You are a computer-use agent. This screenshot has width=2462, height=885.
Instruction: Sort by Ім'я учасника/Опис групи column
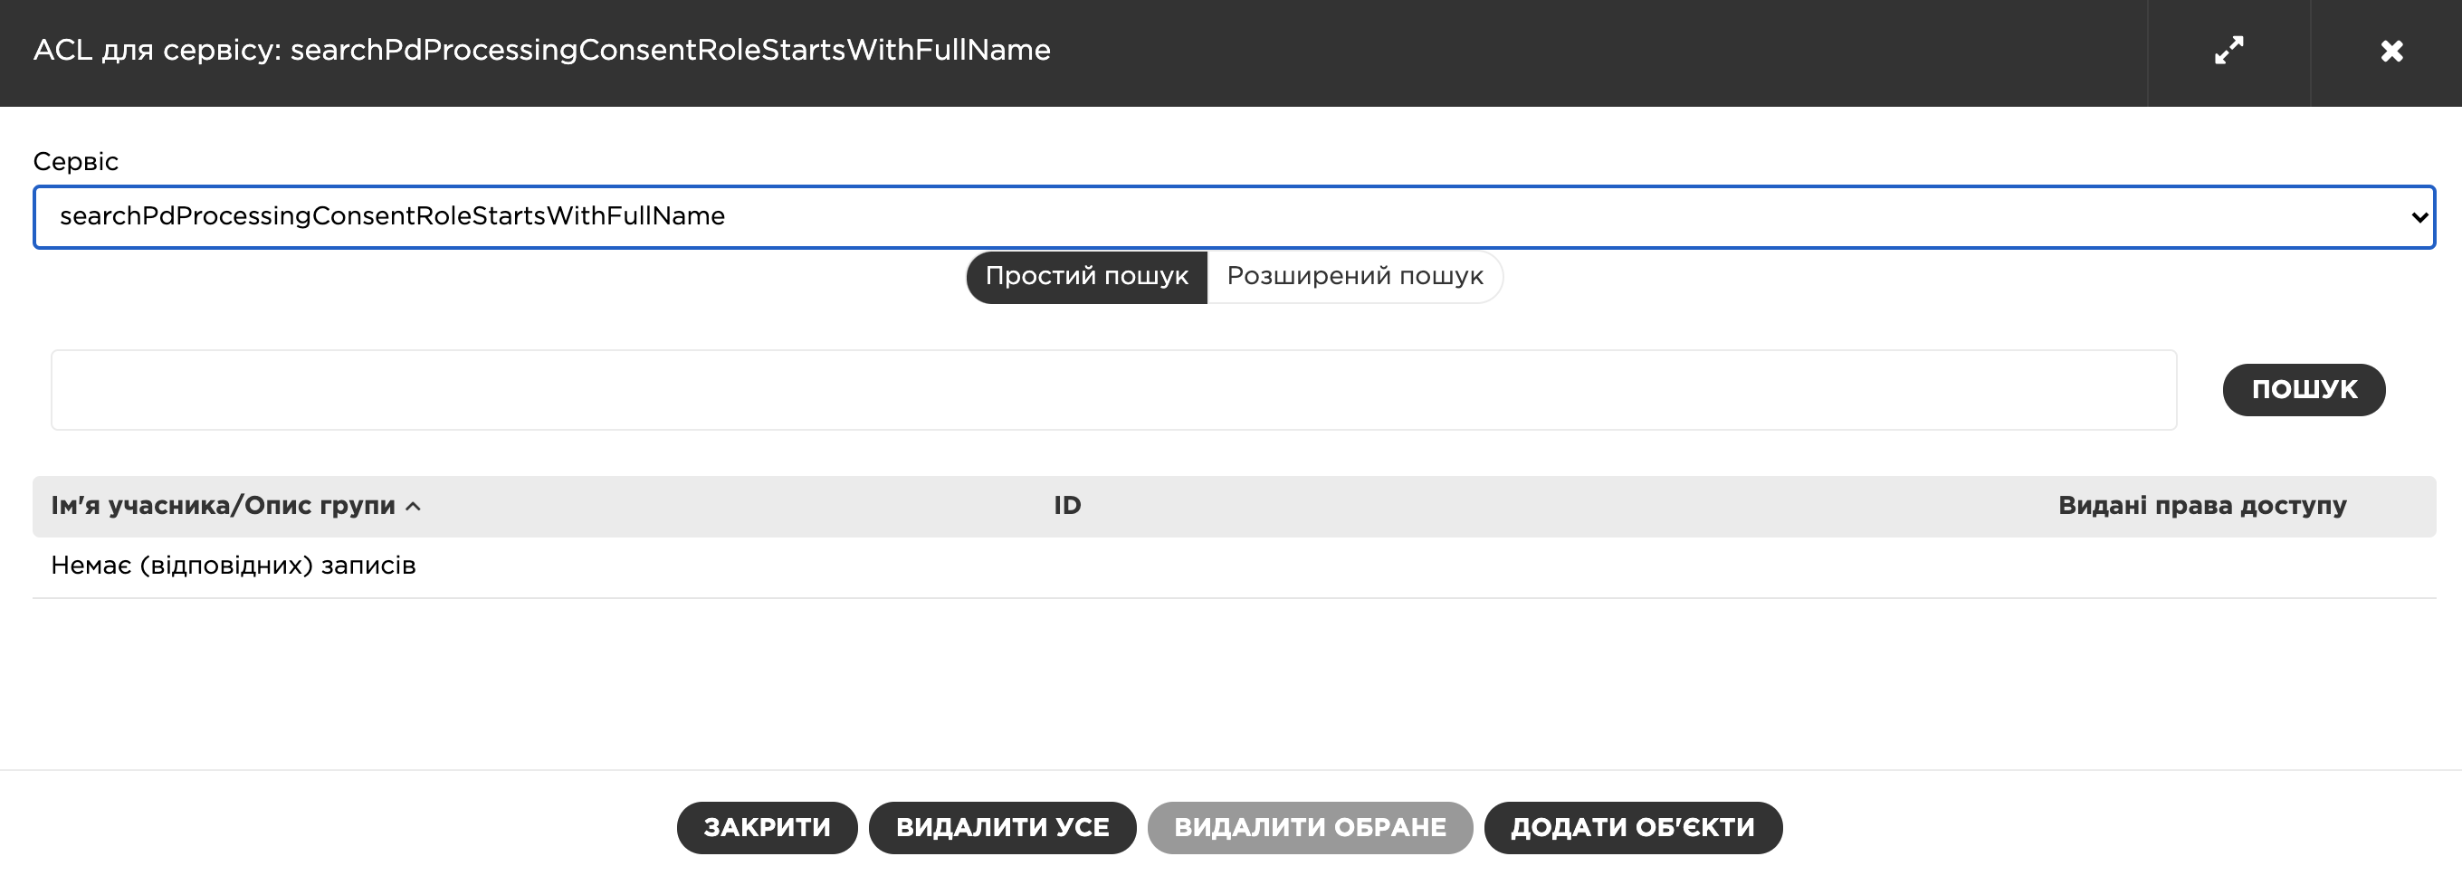pos(223,506)
